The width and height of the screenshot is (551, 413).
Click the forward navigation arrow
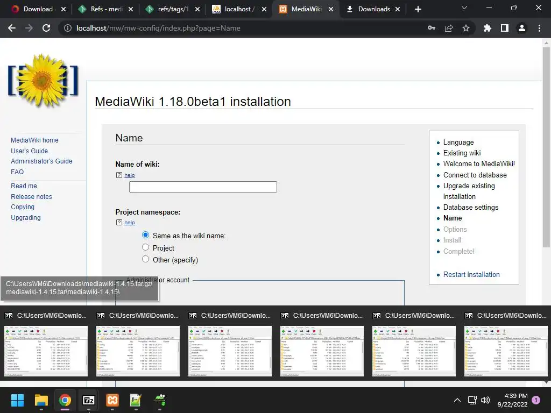29,28
